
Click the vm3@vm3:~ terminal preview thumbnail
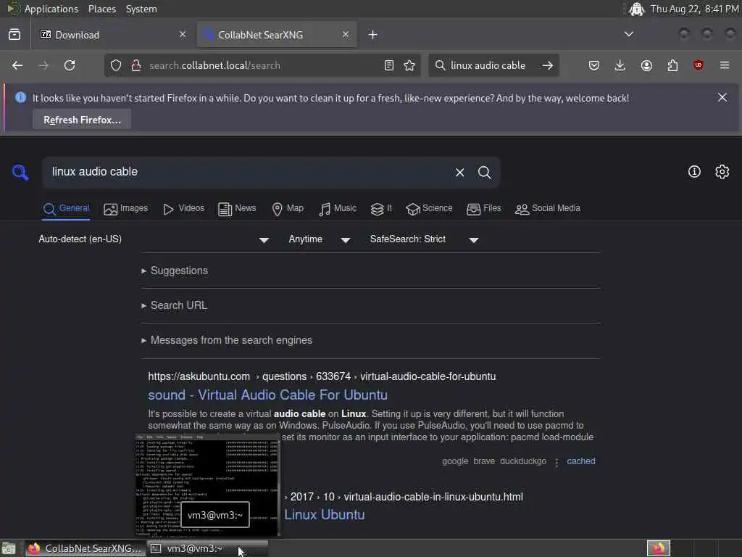pyautogui.click(x=207, y=484)
